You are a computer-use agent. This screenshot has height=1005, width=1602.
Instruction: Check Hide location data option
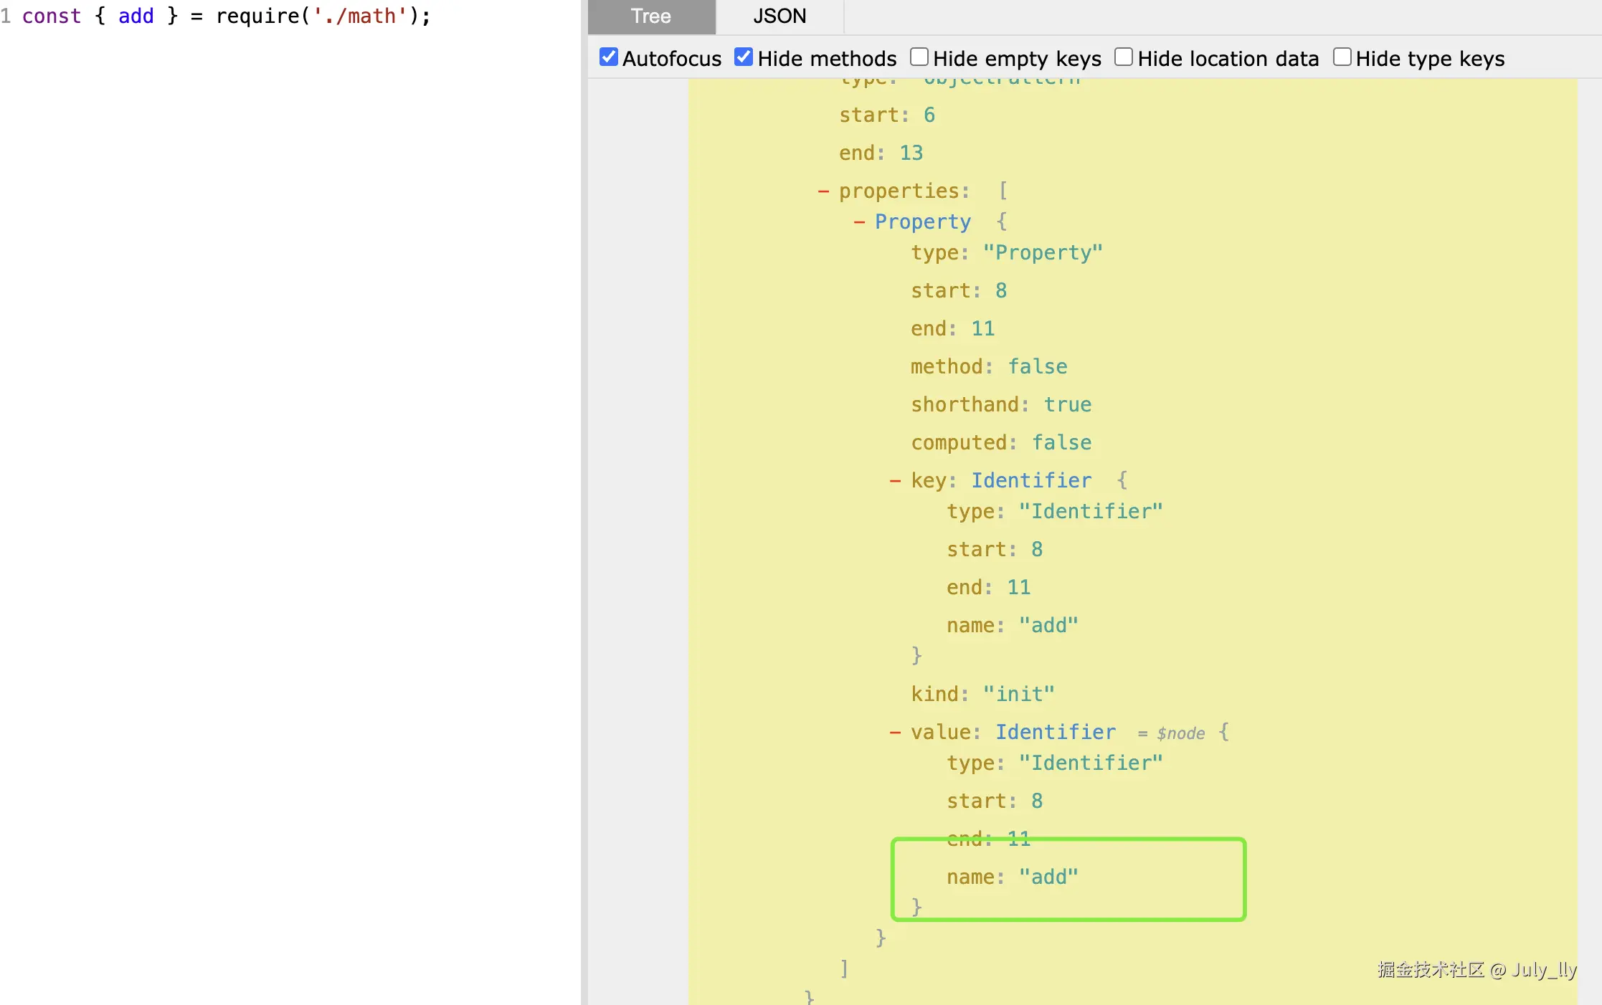1124,57
